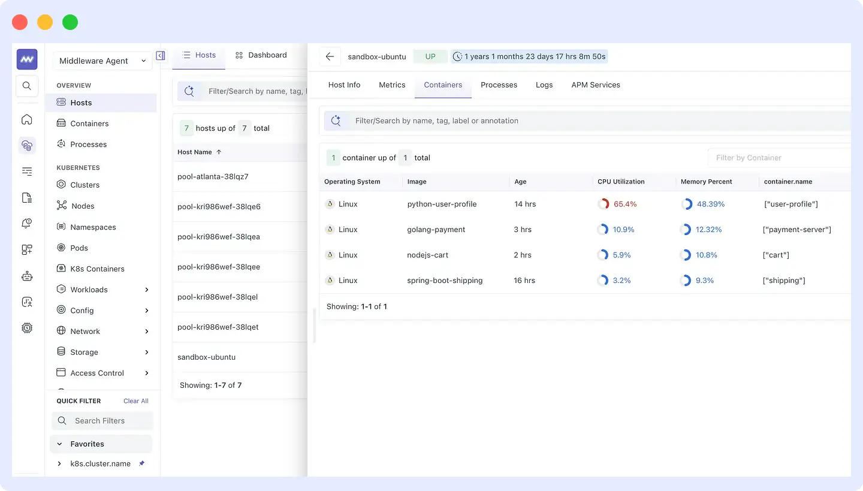The height and width of the screenshot is (491, 863).
Task: Open the Alerts bell icon in the rail
Action: (27, 223)
